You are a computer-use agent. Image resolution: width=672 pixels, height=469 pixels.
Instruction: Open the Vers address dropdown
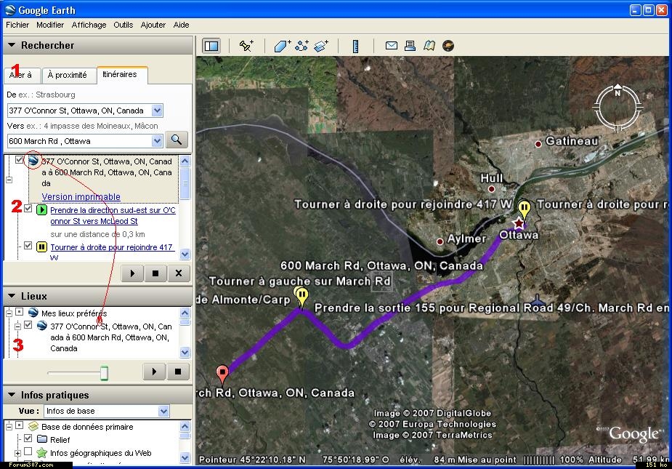[x=158, y=141]
